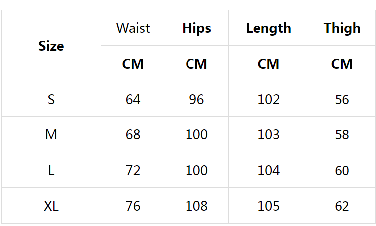Select the Length column header

pyautogui.click(x=268, y=28)
